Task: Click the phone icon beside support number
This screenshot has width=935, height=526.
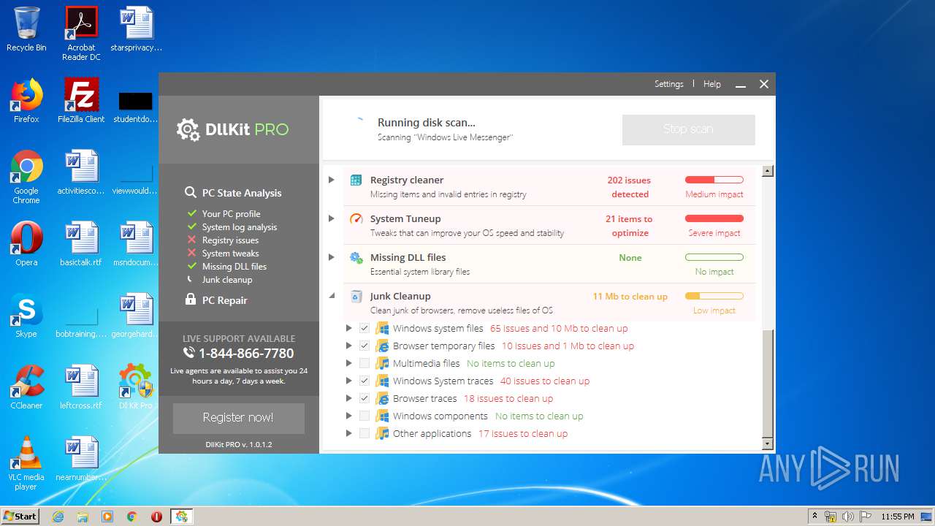Action: click(x=188, y=353)
